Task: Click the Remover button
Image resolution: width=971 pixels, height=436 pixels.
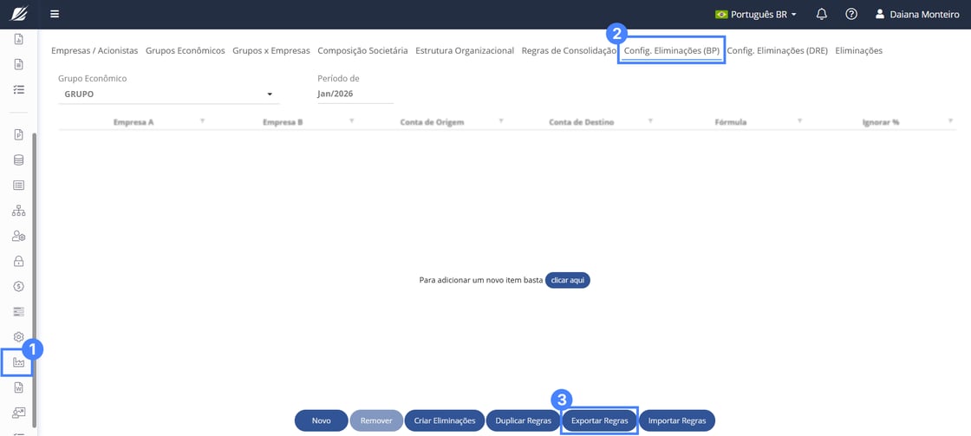Action: (x=376, y=420)
